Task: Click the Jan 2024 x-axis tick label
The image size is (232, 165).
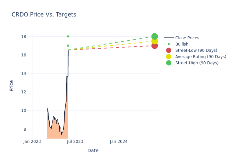Action: point(119,142)
